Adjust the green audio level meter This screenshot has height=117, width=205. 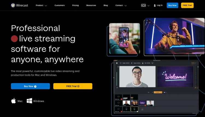click(117, 79)
